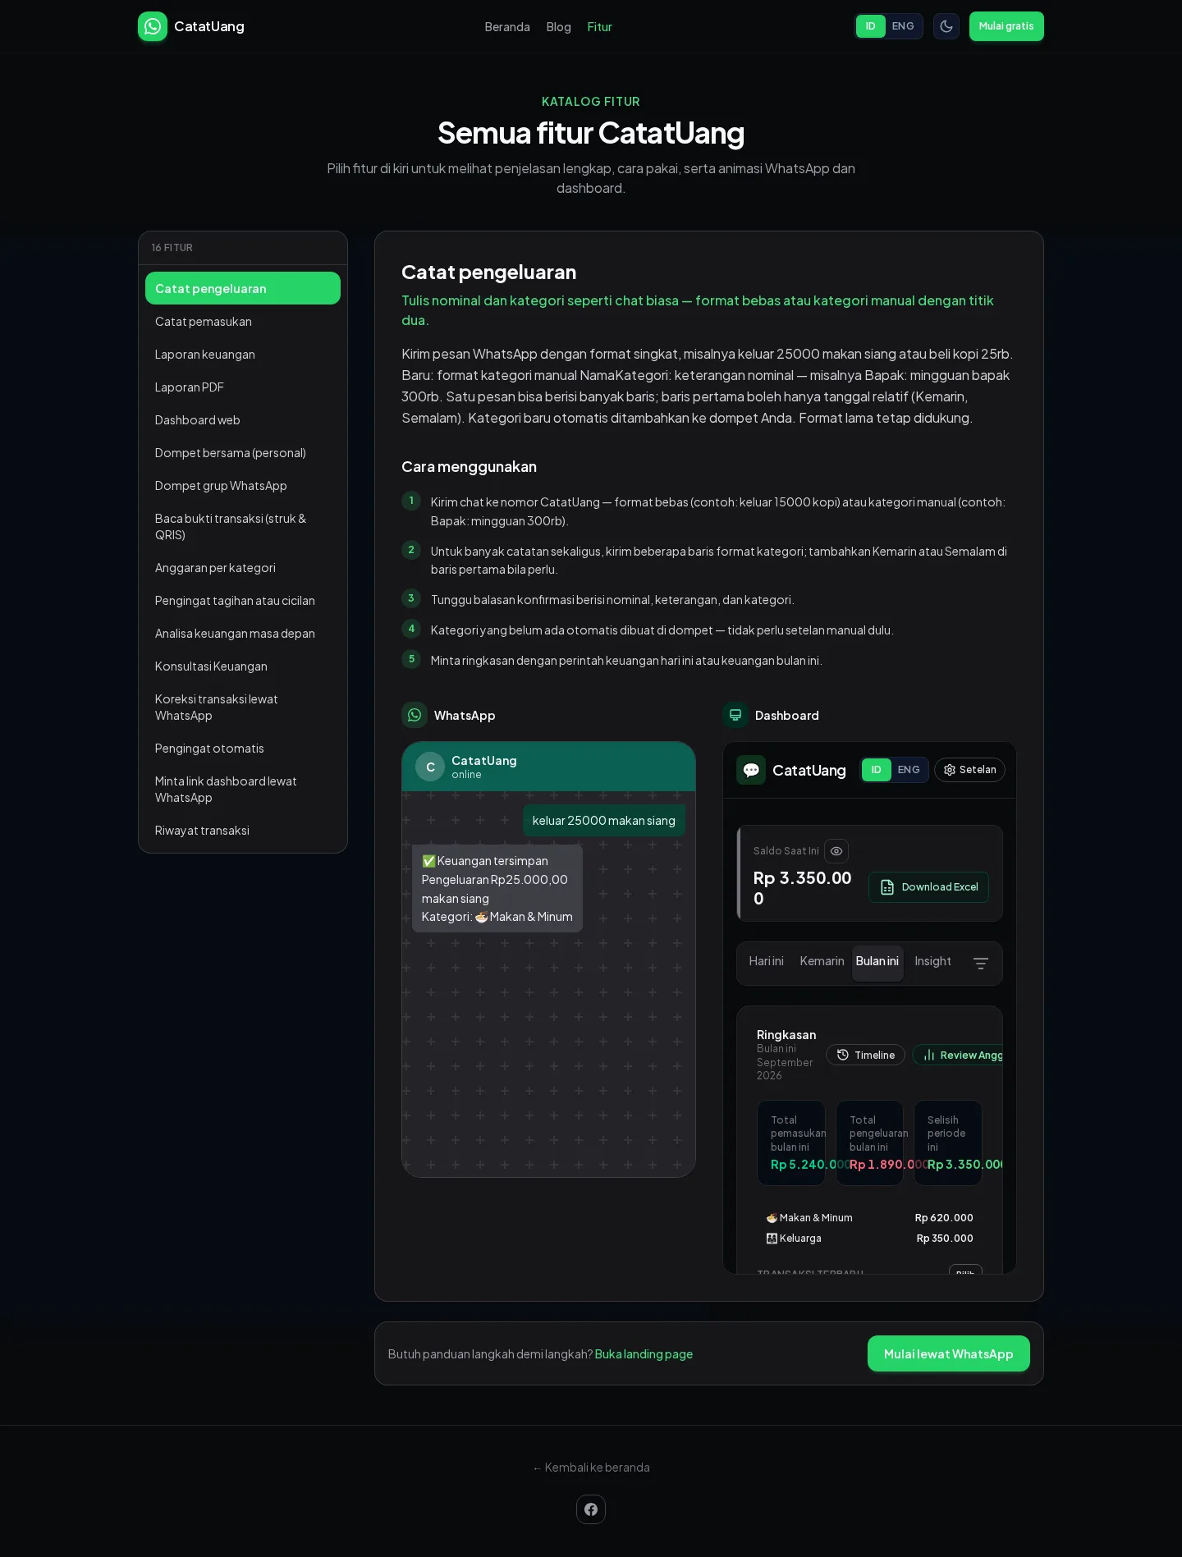
Task: Open the Beranda nav item
Action: click(x=507, y=27)
